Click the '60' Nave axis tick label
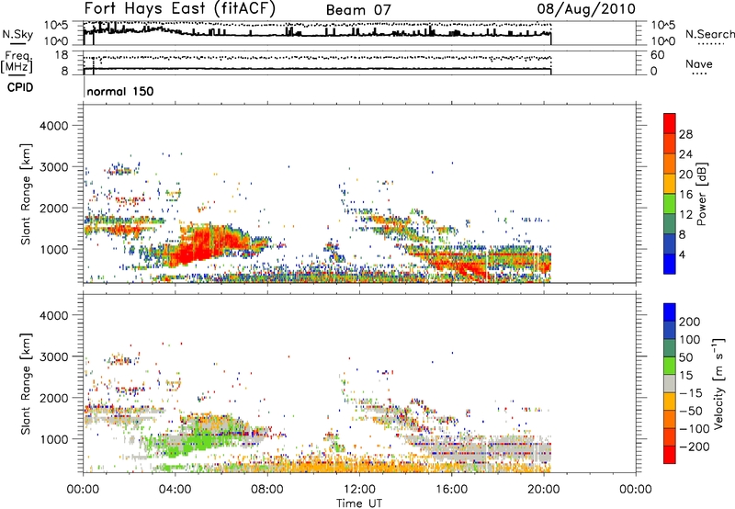Viewport: 735px width, 509px height. coord(657,55)
